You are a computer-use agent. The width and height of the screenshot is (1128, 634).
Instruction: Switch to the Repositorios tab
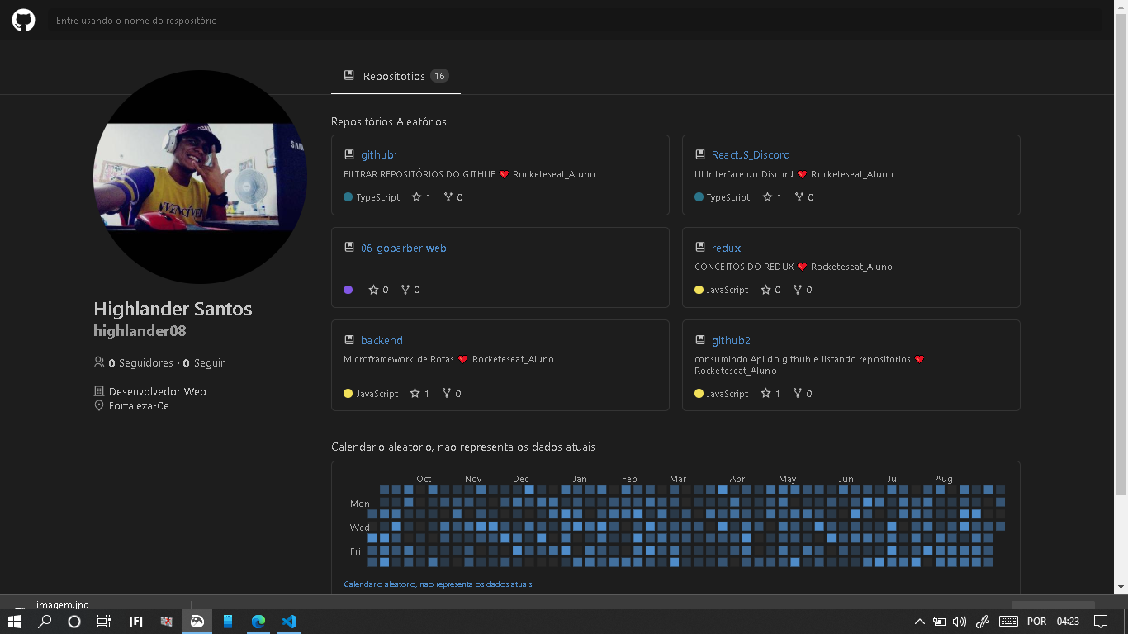coord(396,75)
